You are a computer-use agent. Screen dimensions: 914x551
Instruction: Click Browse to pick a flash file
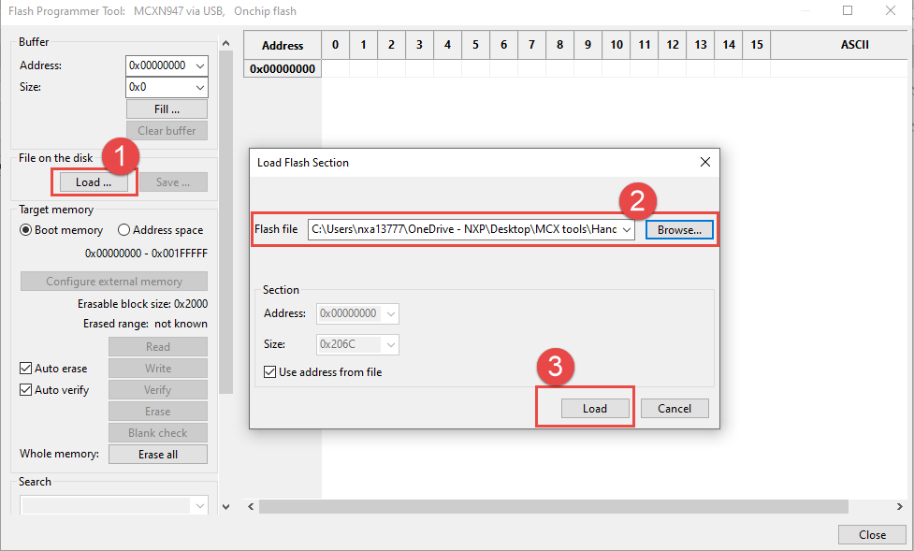pyautogui.click(x=679, y=229)
